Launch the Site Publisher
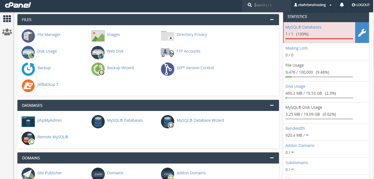Screen dimensions: 374x179 tap(50, 173)
